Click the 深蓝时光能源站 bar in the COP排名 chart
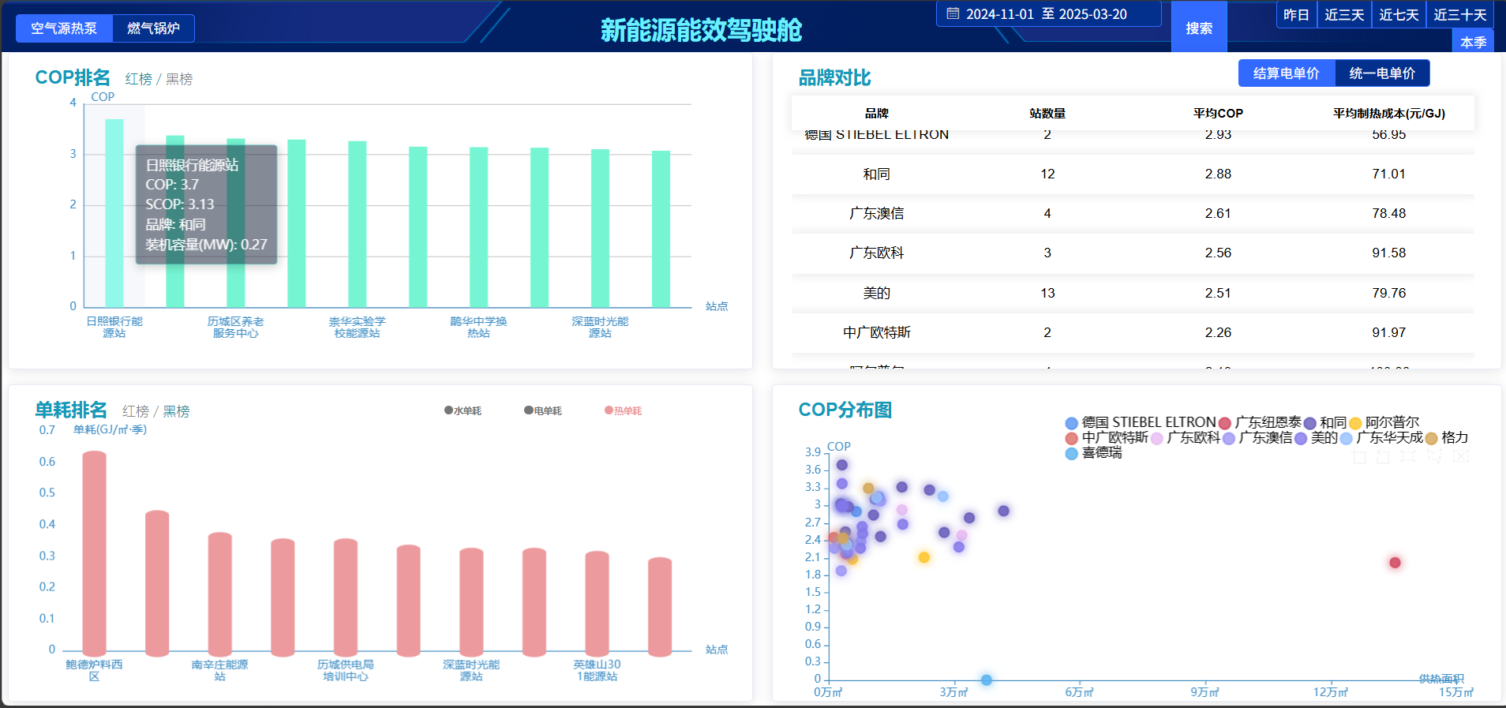Image resolution: width=1506 pixels, height=708 pixels. 600,228
